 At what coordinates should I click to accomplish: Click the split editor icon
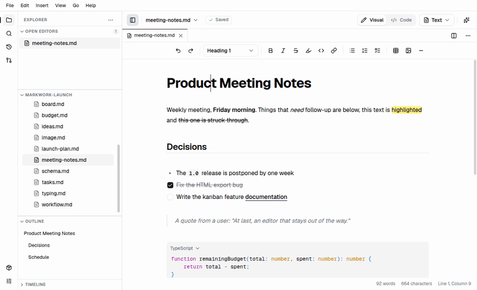click(454, 36)
